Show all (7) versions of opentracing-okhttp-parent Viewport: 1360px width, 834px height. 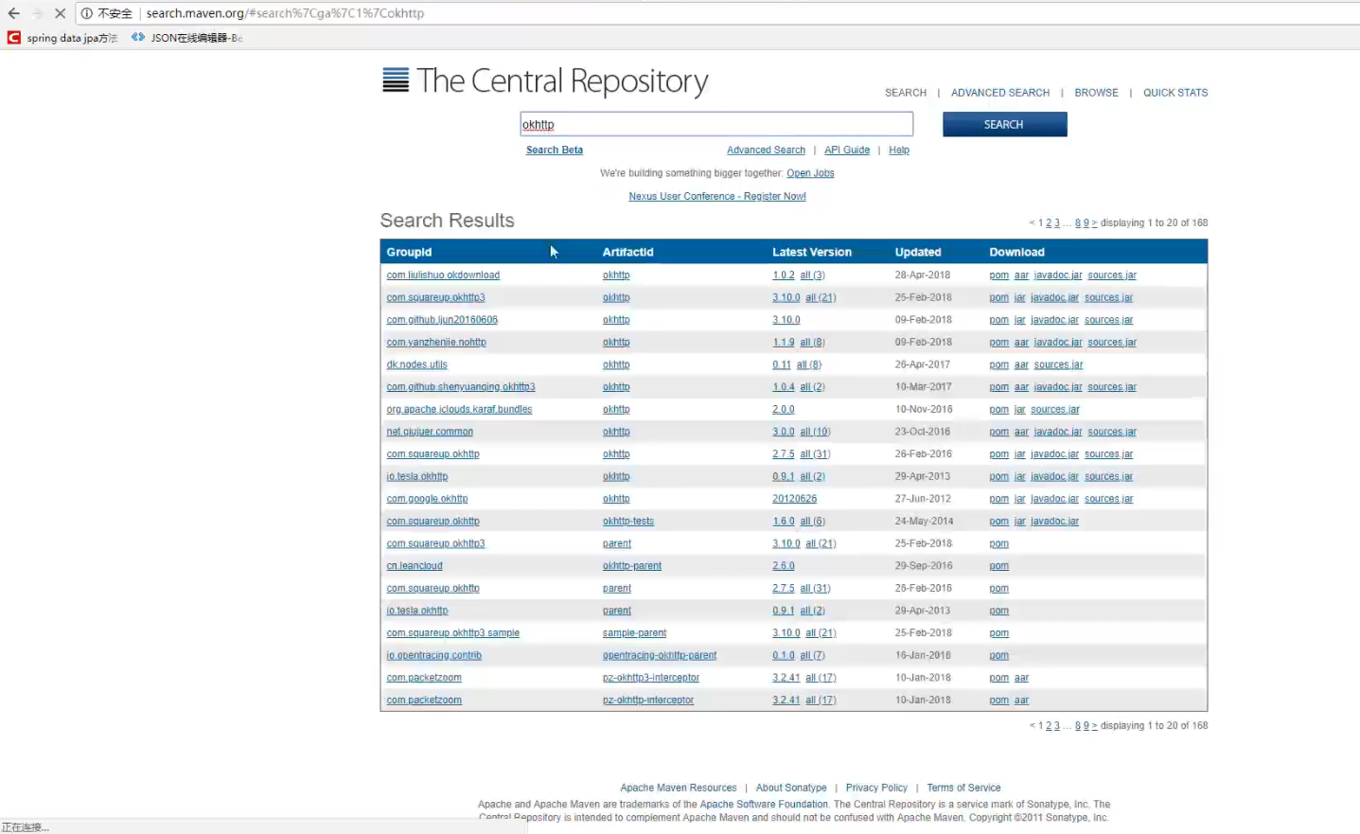(x=812, y=655)
